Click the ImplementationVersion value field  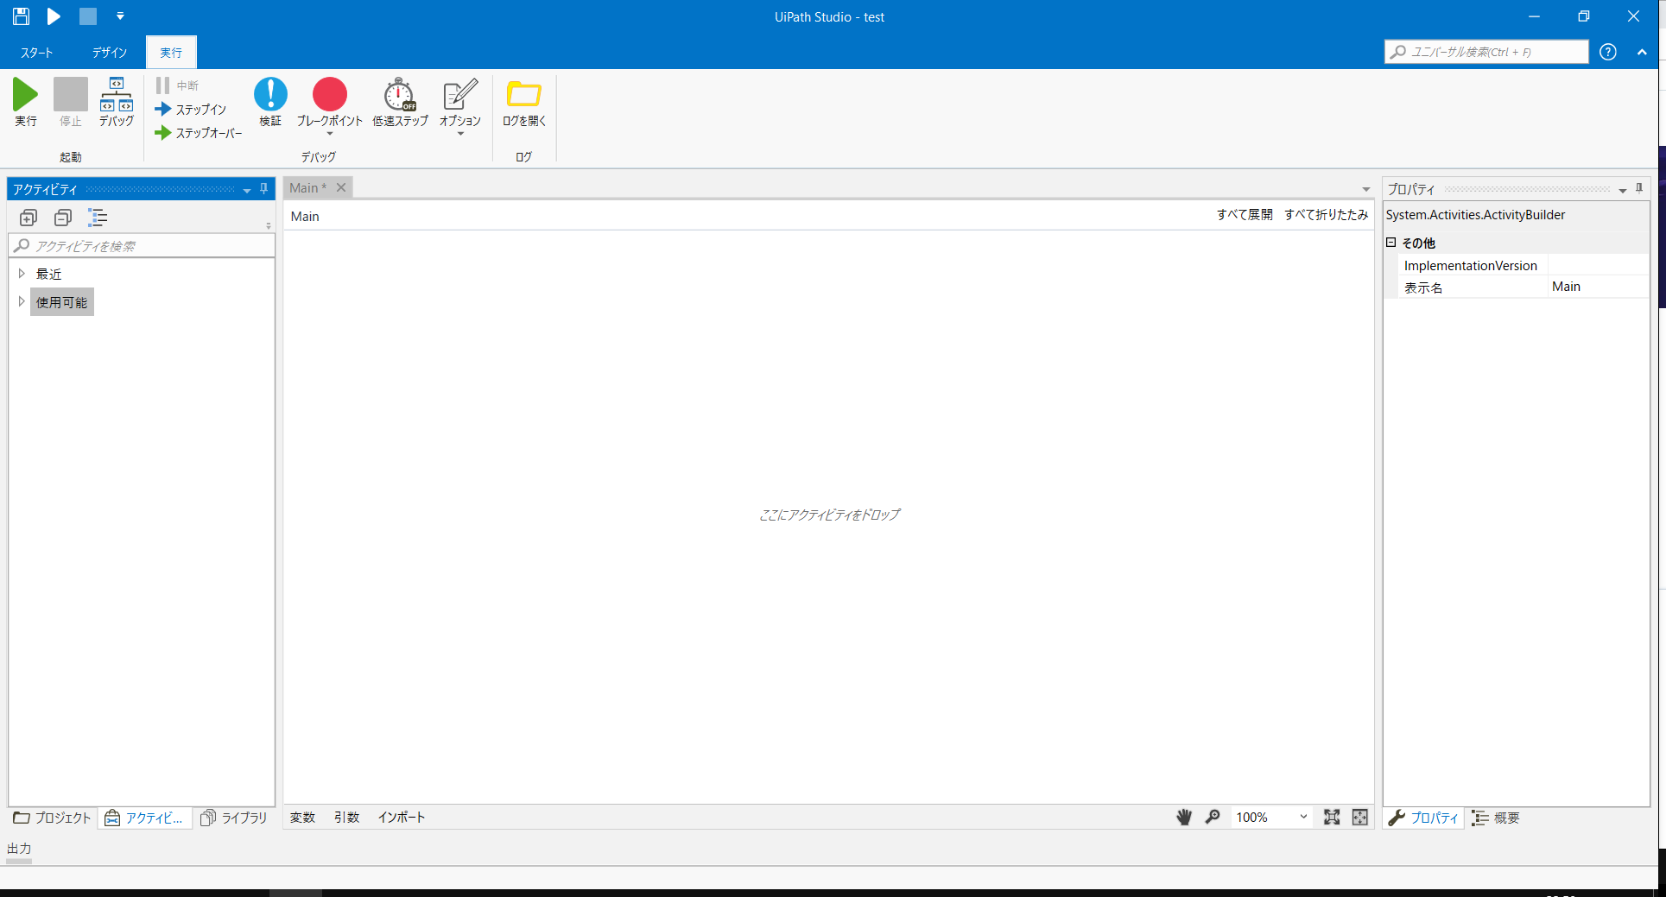(1598, 265)
